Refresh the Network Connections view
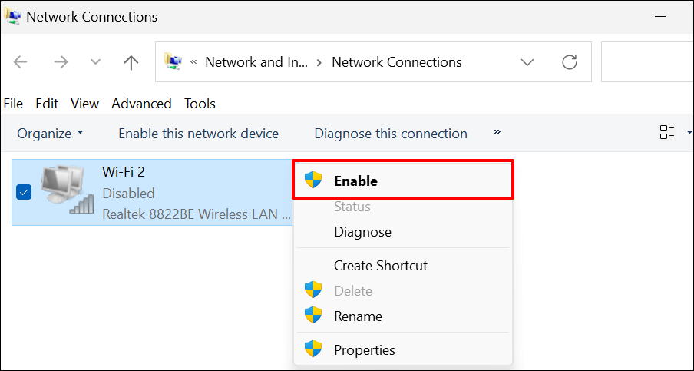 pyautogui.click(x=569, y=62)
